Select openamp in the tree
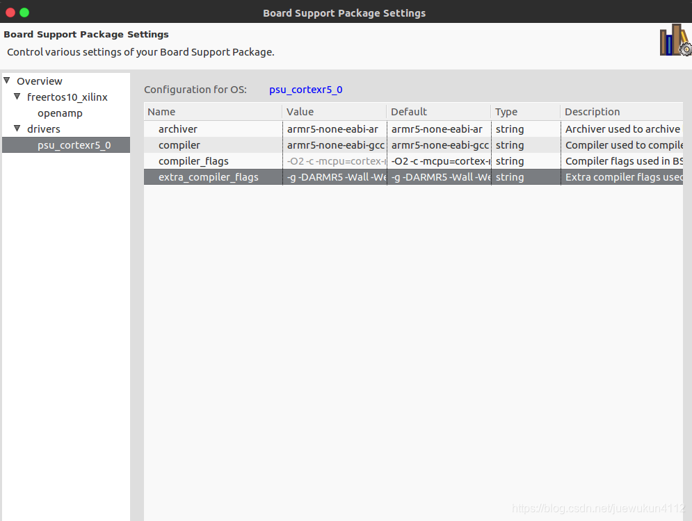The height and width of the screenshot is (521, 692). click(60, 113)
